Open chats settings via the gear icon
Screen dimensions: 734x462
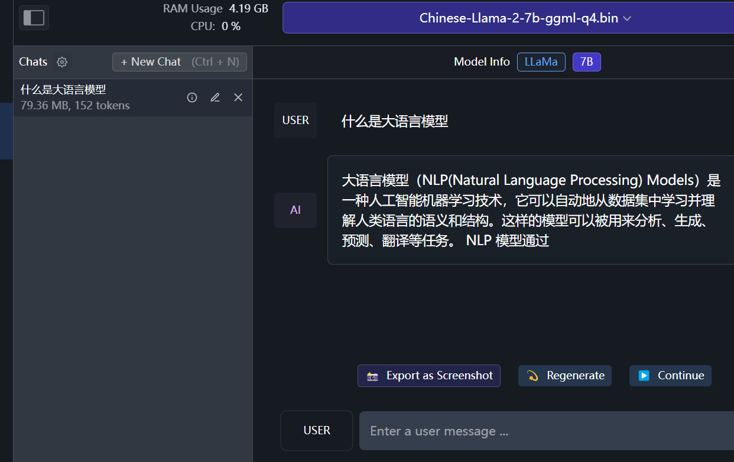point(62,61)
